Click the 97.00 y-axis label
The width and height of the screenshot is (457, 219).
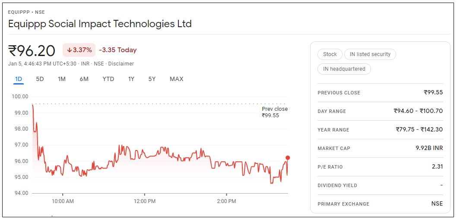click(20, 145)
